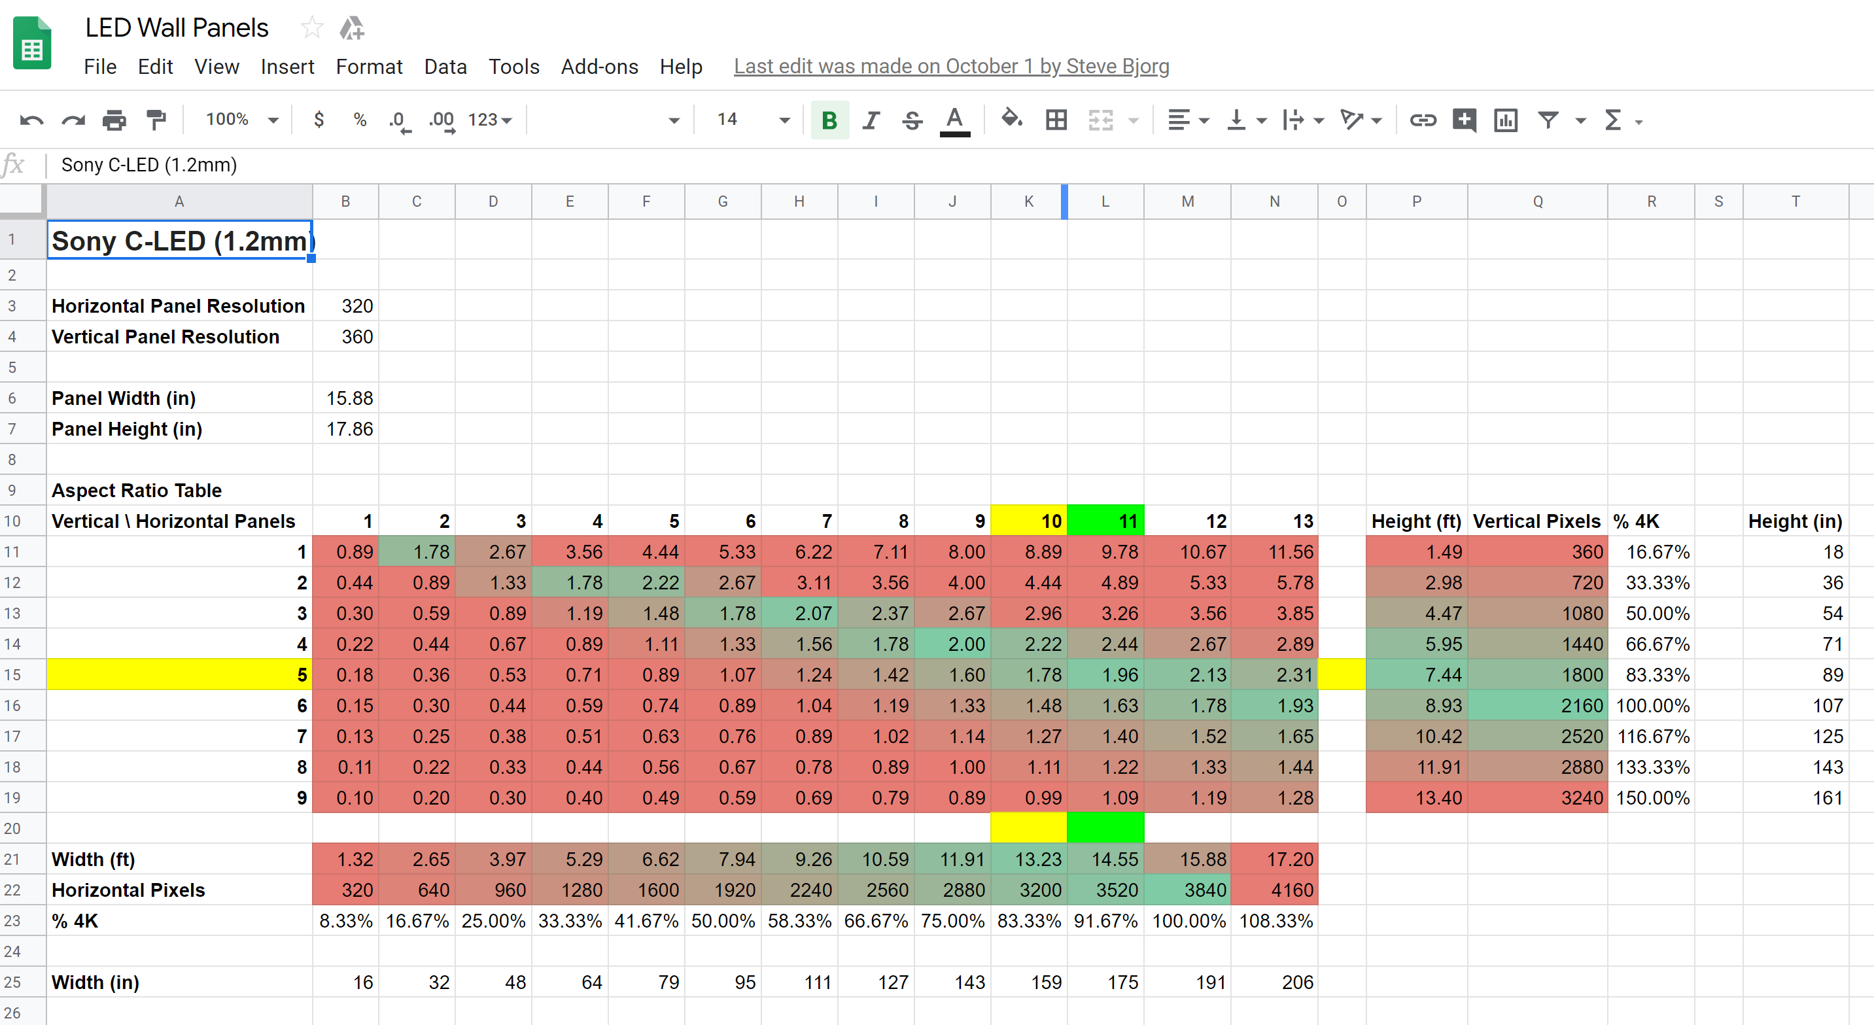Open the fill color bucket

1011,118
